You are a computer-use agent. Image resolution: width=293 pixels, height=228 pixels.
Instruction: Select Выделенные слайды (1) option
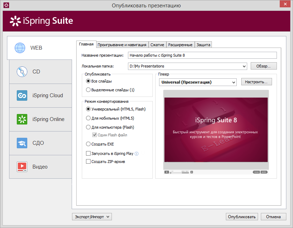(88, 90)
